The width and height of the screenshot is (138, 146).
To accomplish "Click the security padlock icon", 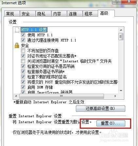I will point(17,45).
